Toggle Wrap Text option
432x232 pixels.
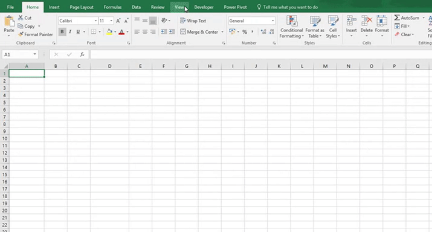coord(193,21)
